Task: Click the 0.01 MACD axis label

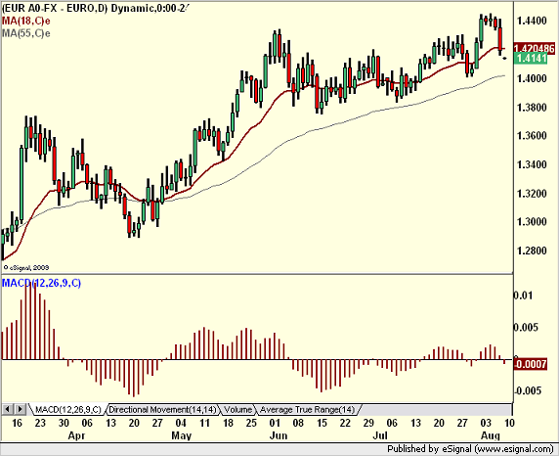Action: point(523,296)
